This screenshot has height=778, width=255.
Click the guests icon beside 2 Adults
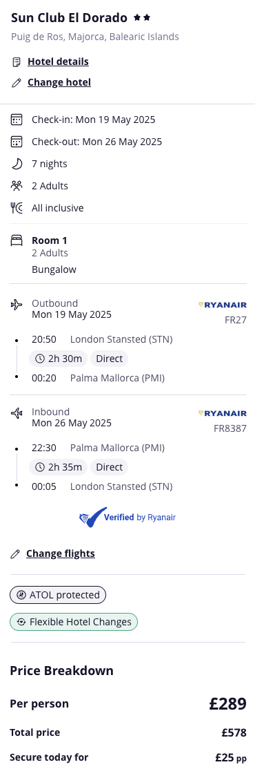[x=17, y=186]
